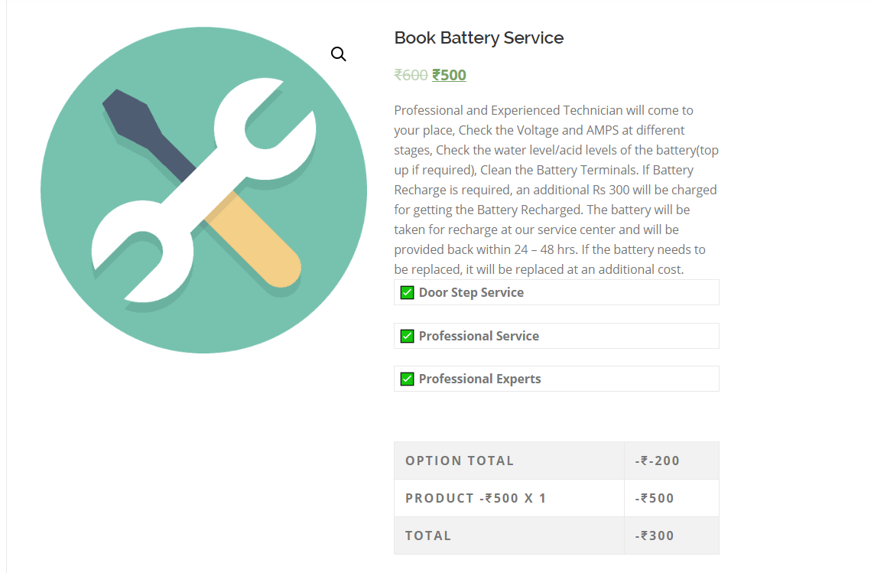
Task: Click the magnifying glass zoom icon
Action: pos(338,54)
